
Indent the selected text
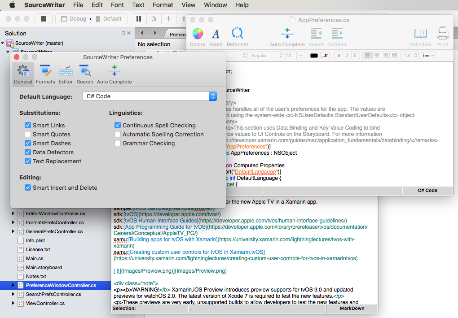316,36
